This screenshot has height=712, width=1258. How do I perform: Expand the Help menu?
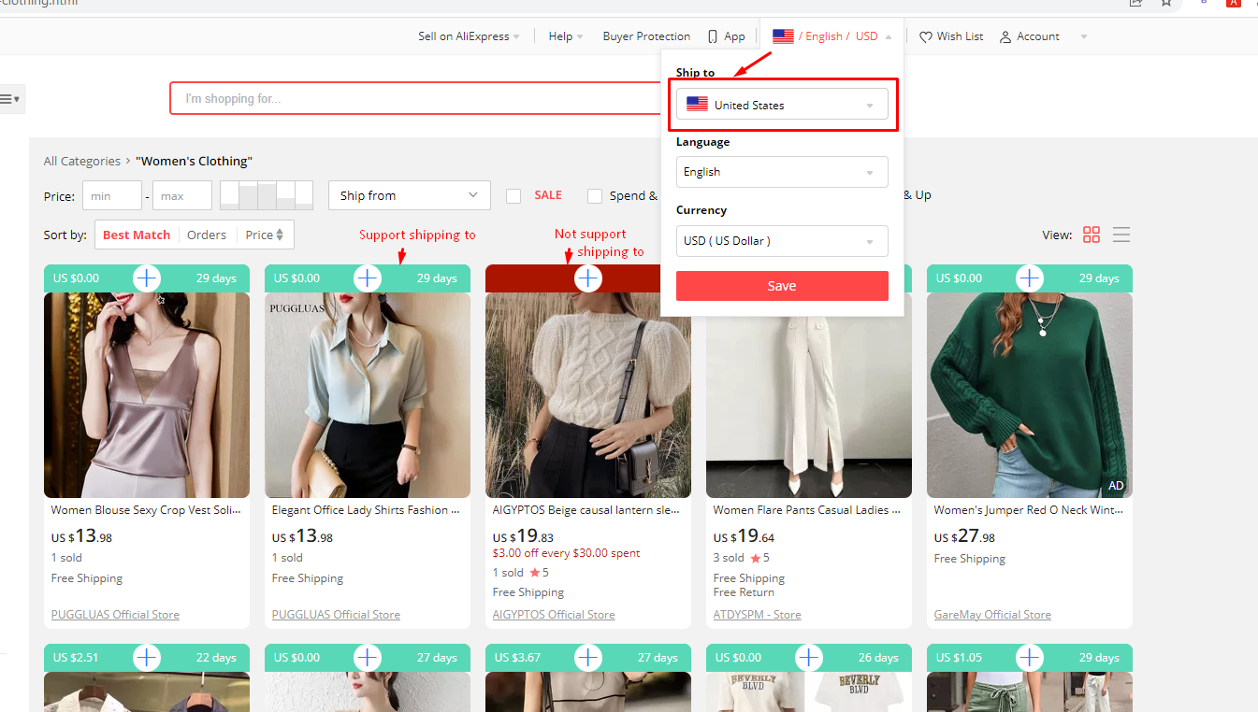pyautogui.click(x=565, y=36)
